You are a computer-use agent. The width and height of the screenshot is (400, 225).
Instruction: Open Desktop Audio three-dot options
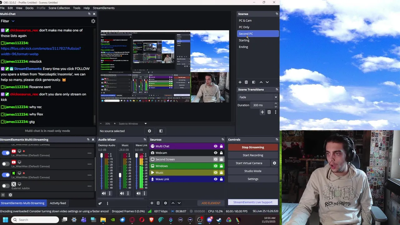click(x=110, y=193)
